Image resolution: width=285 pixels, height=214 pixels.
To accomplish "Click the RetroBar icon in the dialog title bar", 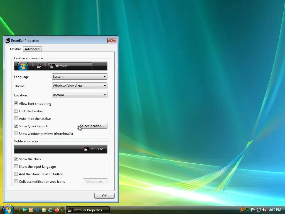I will click(x=8, y=40).
